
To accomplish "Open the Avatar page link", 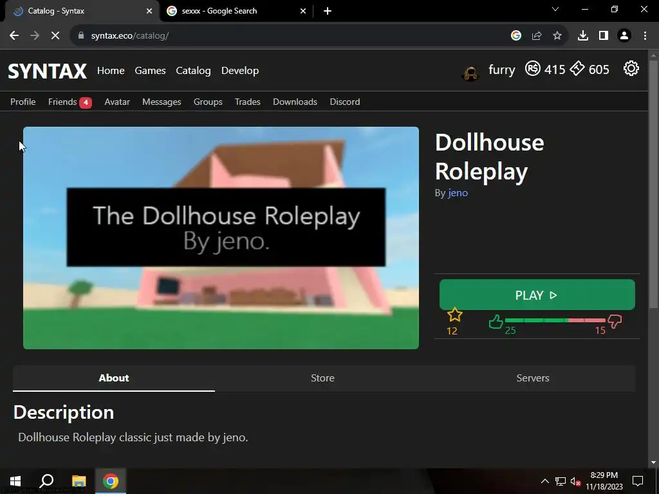I will [x=117, y=102].
